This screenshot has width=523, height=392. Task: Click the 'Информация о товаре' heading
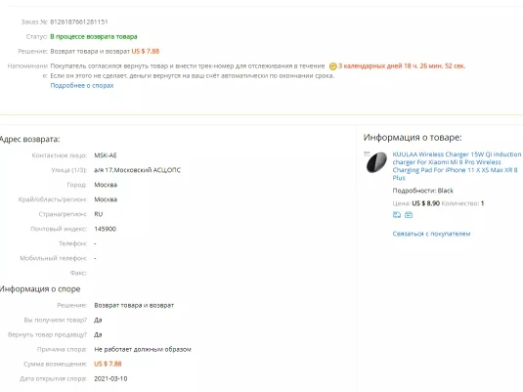pos(413,138)
